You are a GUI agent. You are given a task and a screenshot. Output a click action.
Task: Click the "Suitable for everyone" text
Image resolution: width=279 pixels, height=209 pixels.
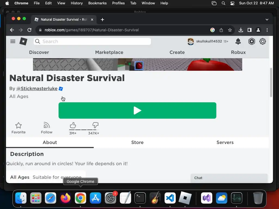point(57,177)
